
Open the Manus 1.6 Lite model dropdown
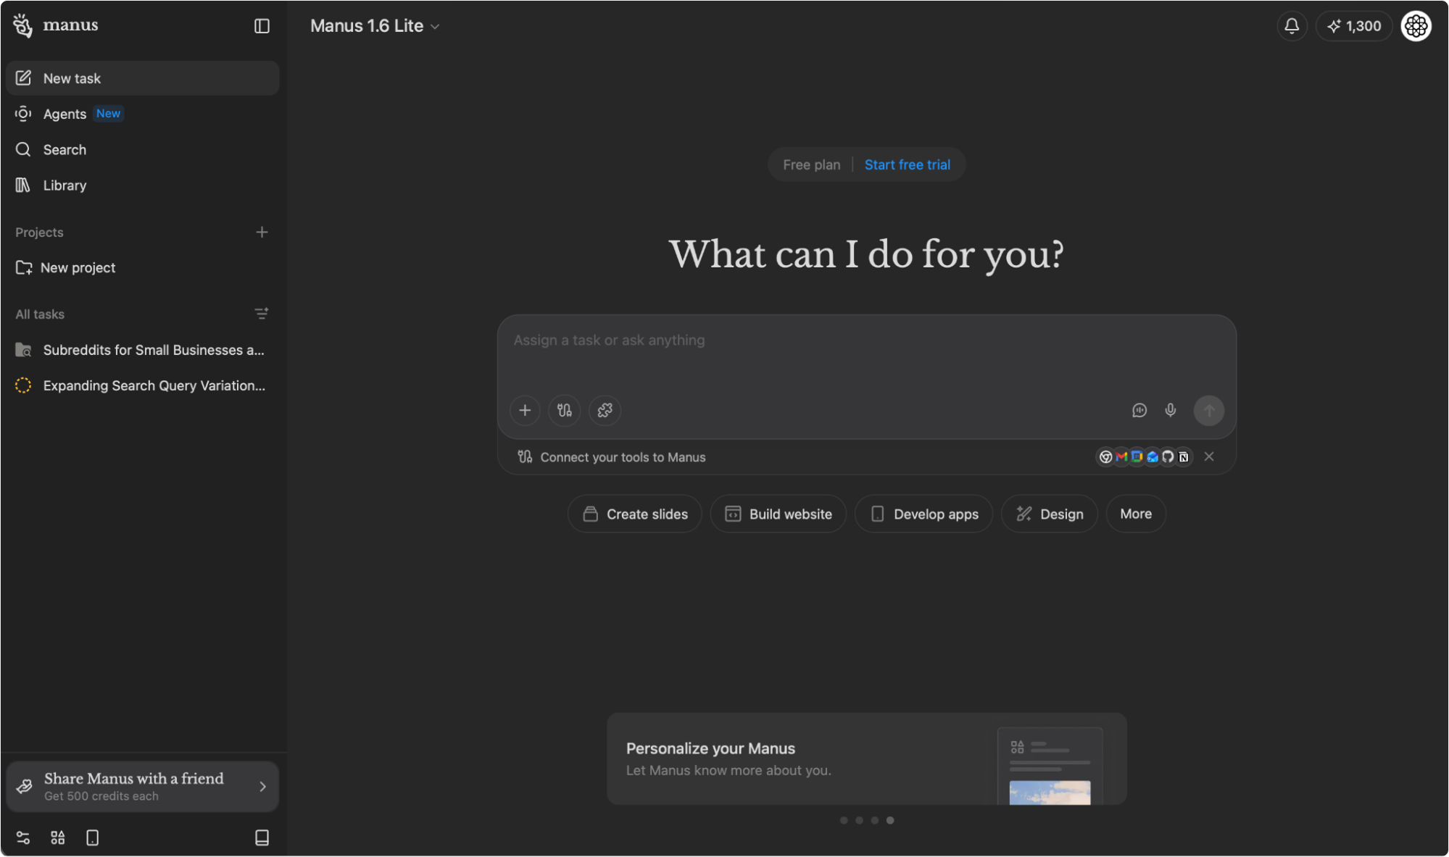pos(374,25)
